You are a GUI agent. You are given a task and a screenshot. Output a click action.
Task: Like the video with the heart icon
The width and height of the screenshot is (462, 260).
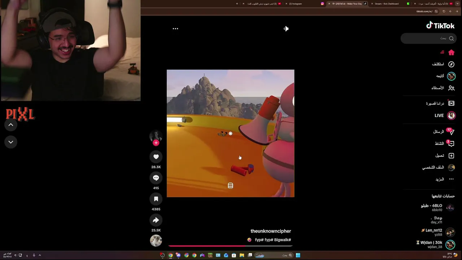point(156,157)
